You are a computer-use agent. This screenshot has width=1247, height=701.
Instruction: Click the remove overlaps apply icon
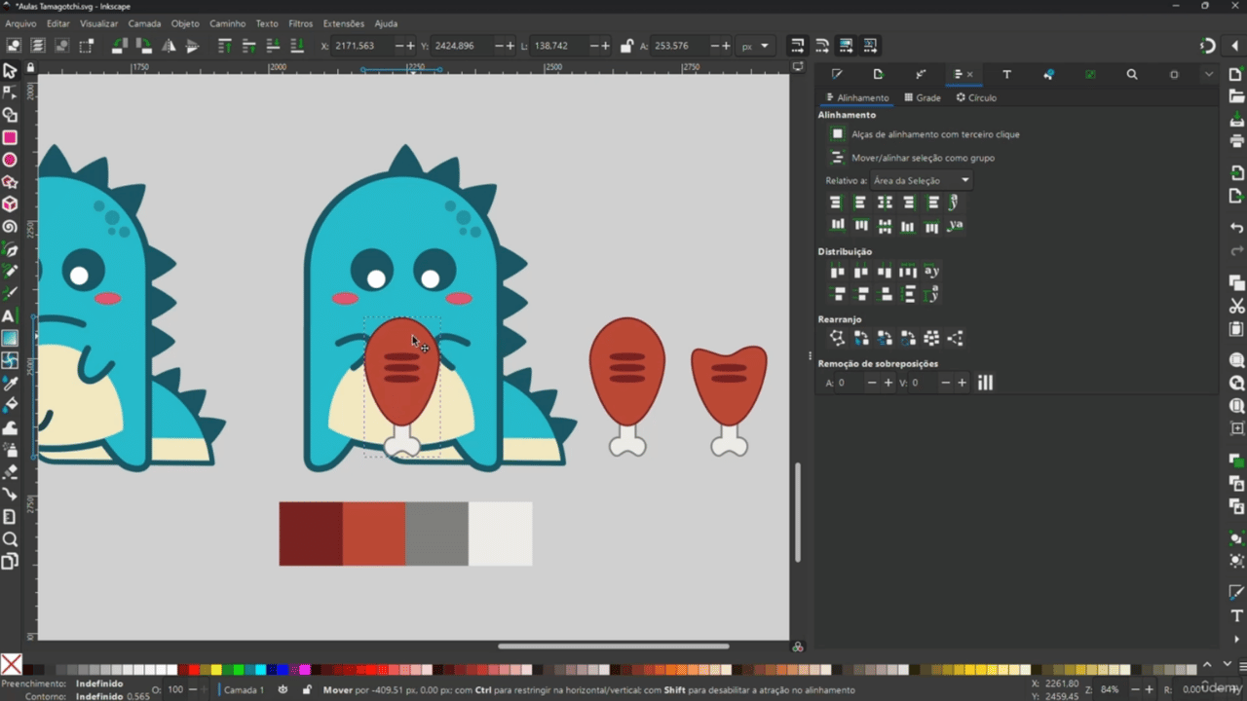pyautogui.click(x=985, y=383)
